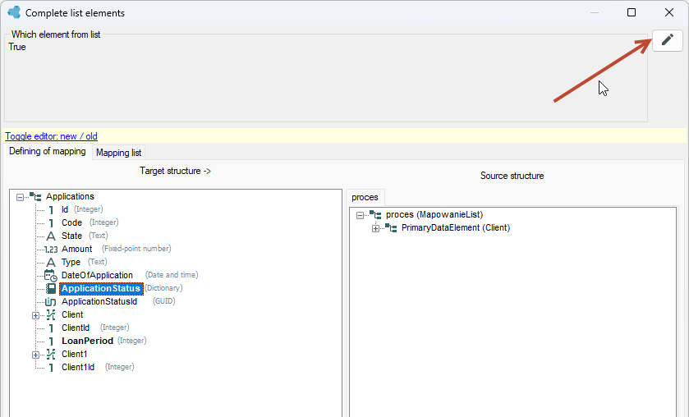Collapse the proces (MapowanieList) node
The height and width of the screenshot is (417, 689).
tap(360, 215)
